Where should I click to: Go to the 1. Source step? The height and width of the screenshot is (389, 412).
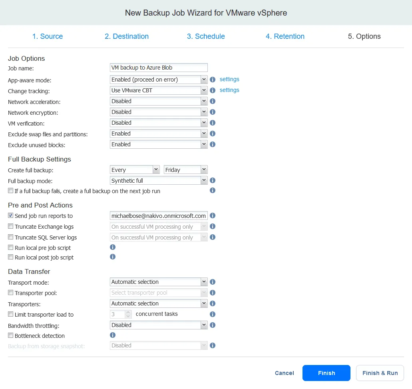tap(48, 36)
